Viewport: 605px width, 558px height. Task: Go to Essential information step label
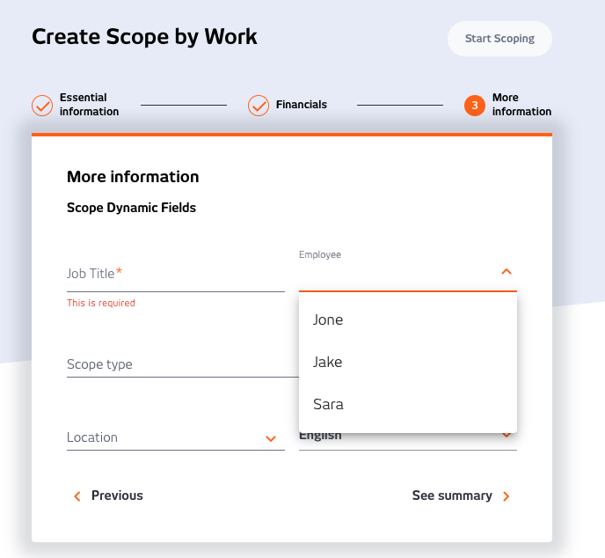[x=89, y=104]
